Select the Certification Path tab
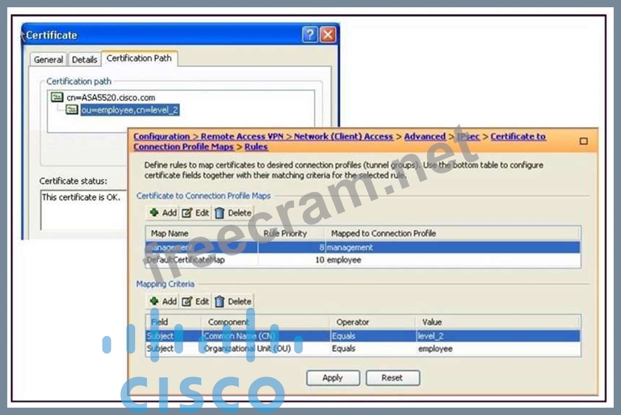This screenshot has height=415, width=621. tap(139, 58)
